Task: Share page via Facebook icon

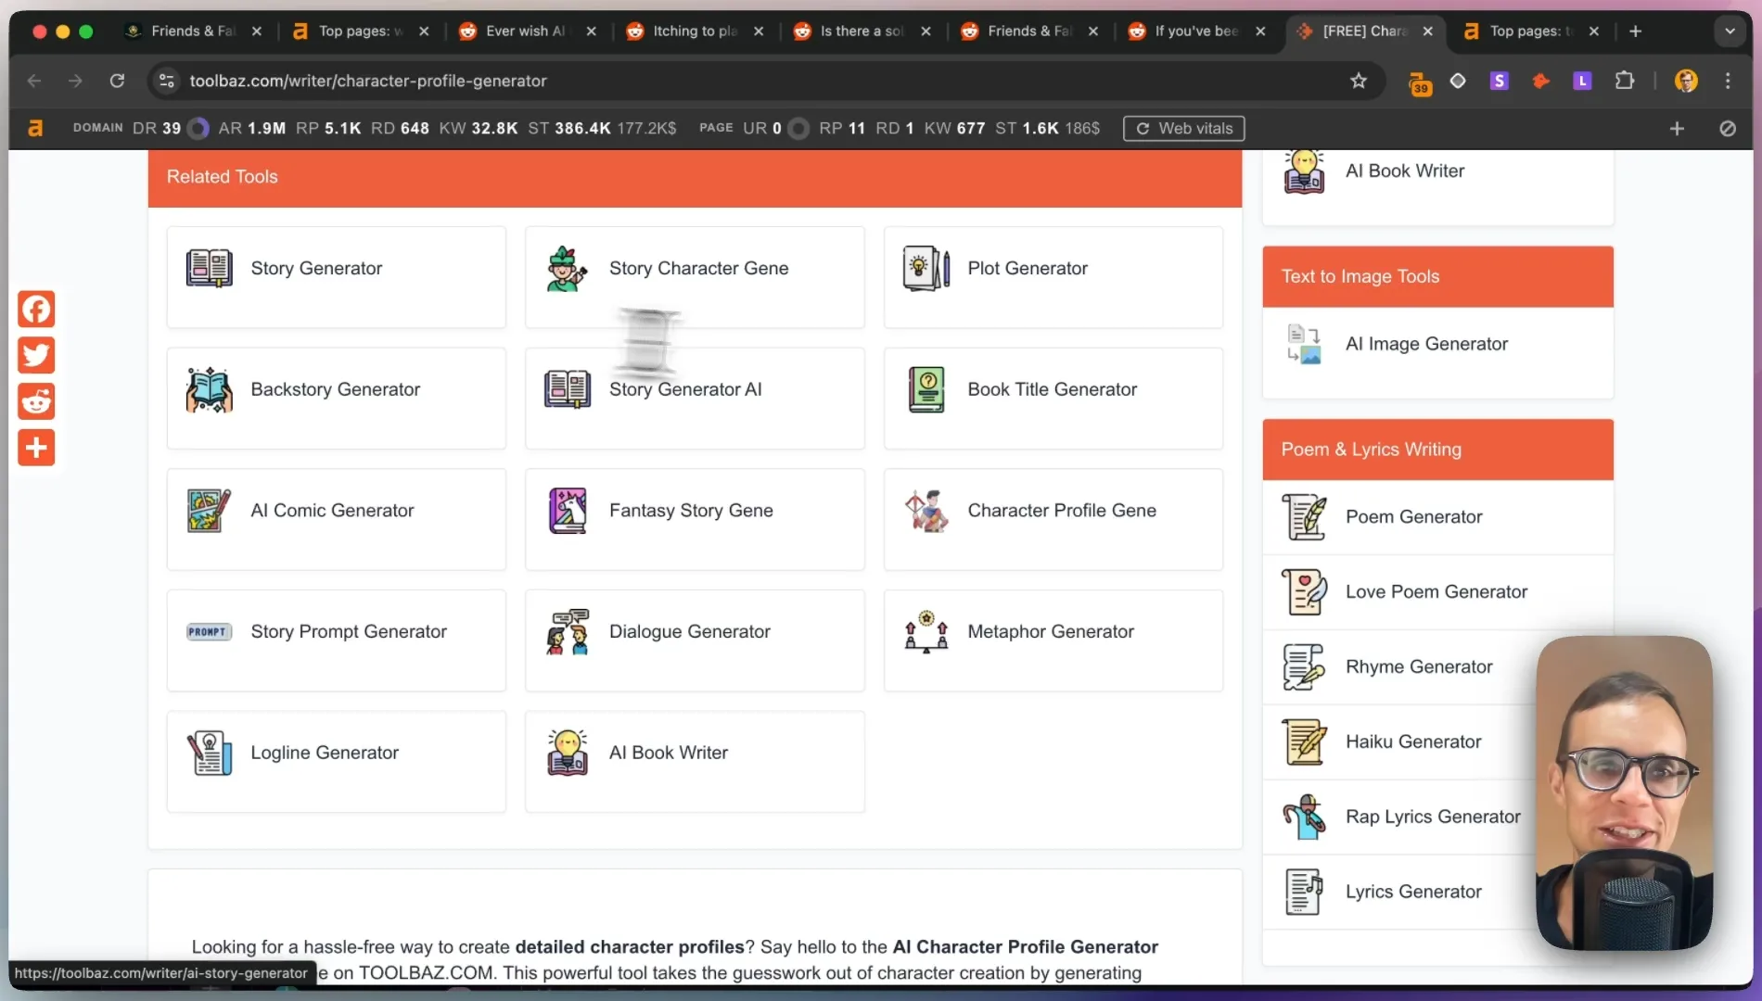Action: click(36, 309)
